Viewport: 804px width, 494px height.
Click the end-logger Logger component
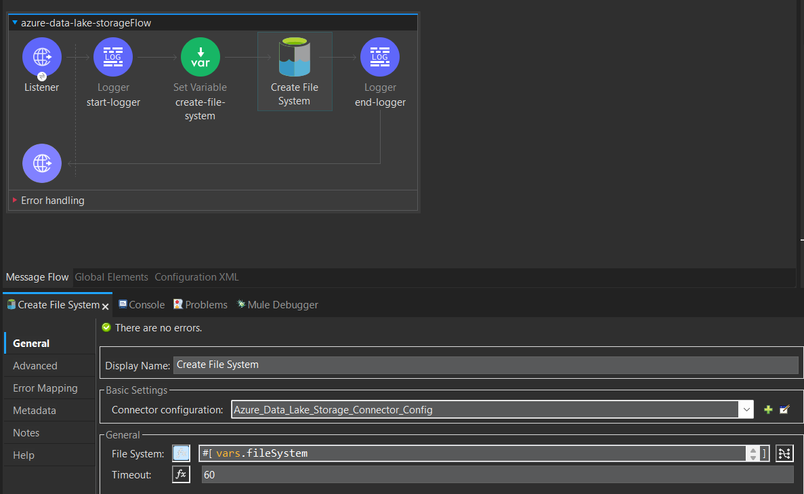click(x=380, y=57)
